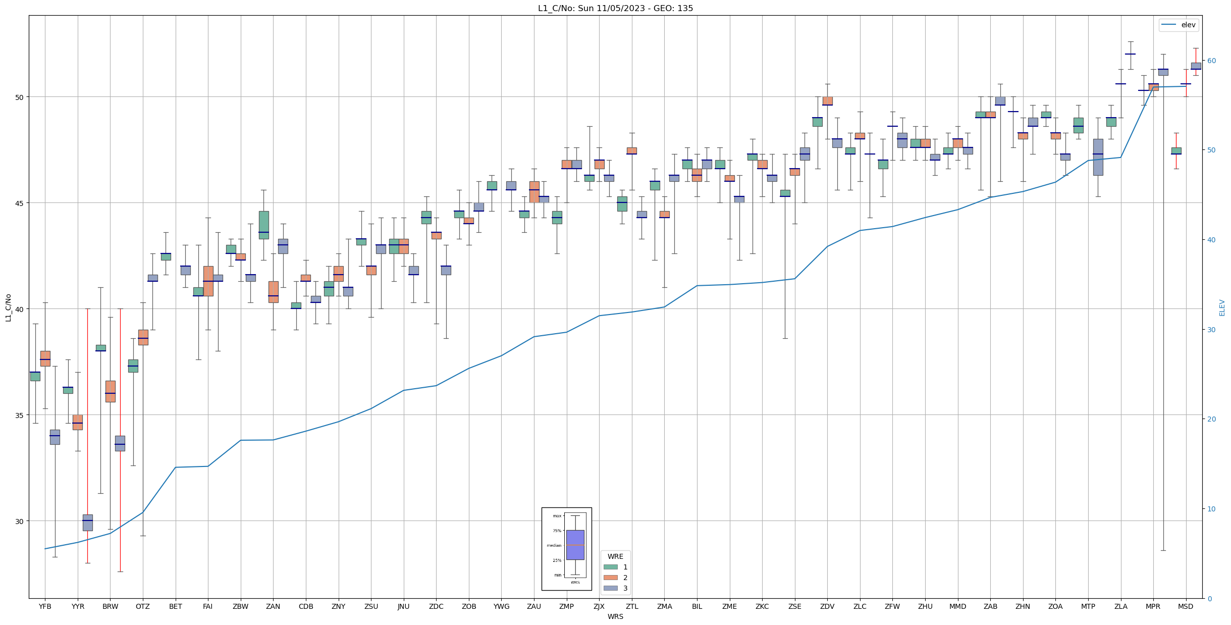The width and height of the screenshot is (1231, 625).
Task: Click the MSD x-axis label
Action: pos(1186,606)
